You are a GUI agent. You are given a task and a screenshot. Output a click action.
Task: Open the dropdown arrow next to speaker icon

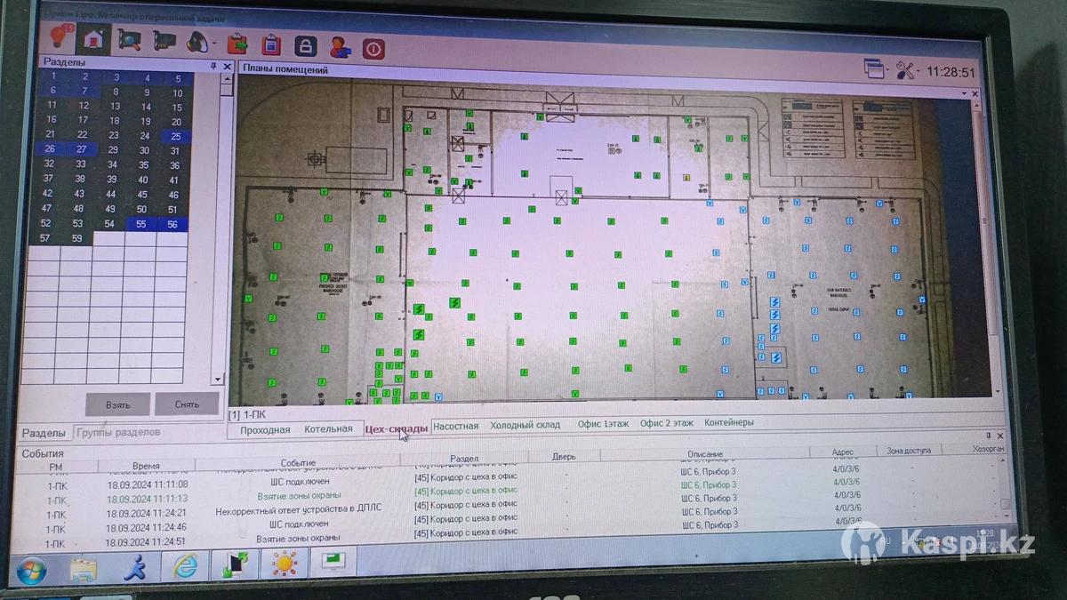(x=214, y=43)
